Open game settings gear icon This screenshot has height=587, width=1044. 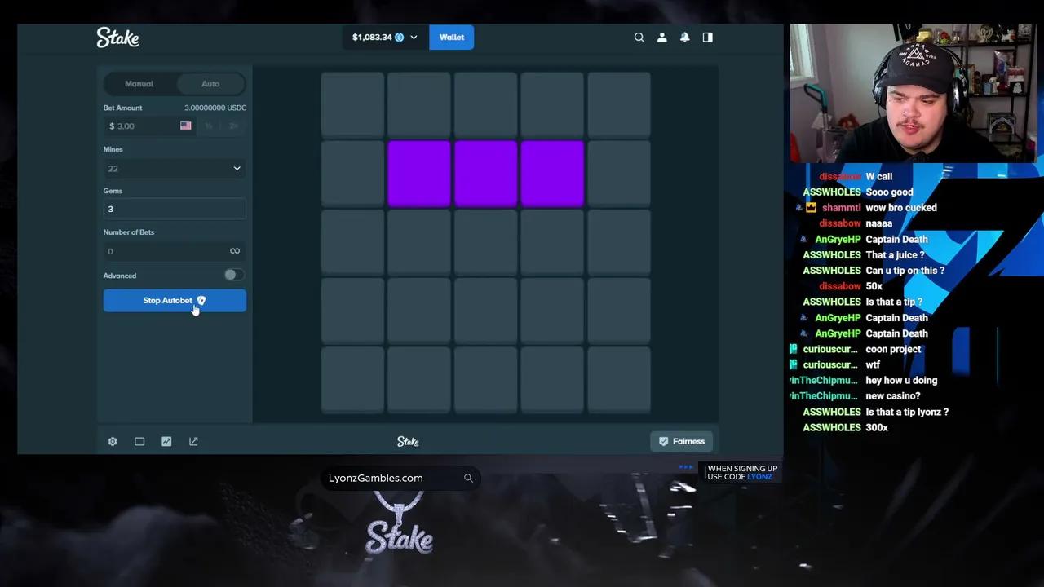(113, 441)
